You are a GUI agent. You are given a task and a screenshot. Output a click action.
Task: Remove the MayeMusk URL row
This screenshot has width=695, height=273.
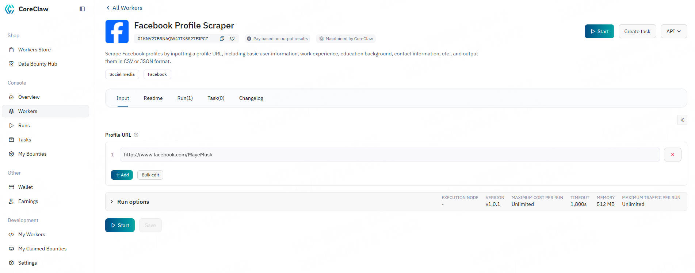672,155
